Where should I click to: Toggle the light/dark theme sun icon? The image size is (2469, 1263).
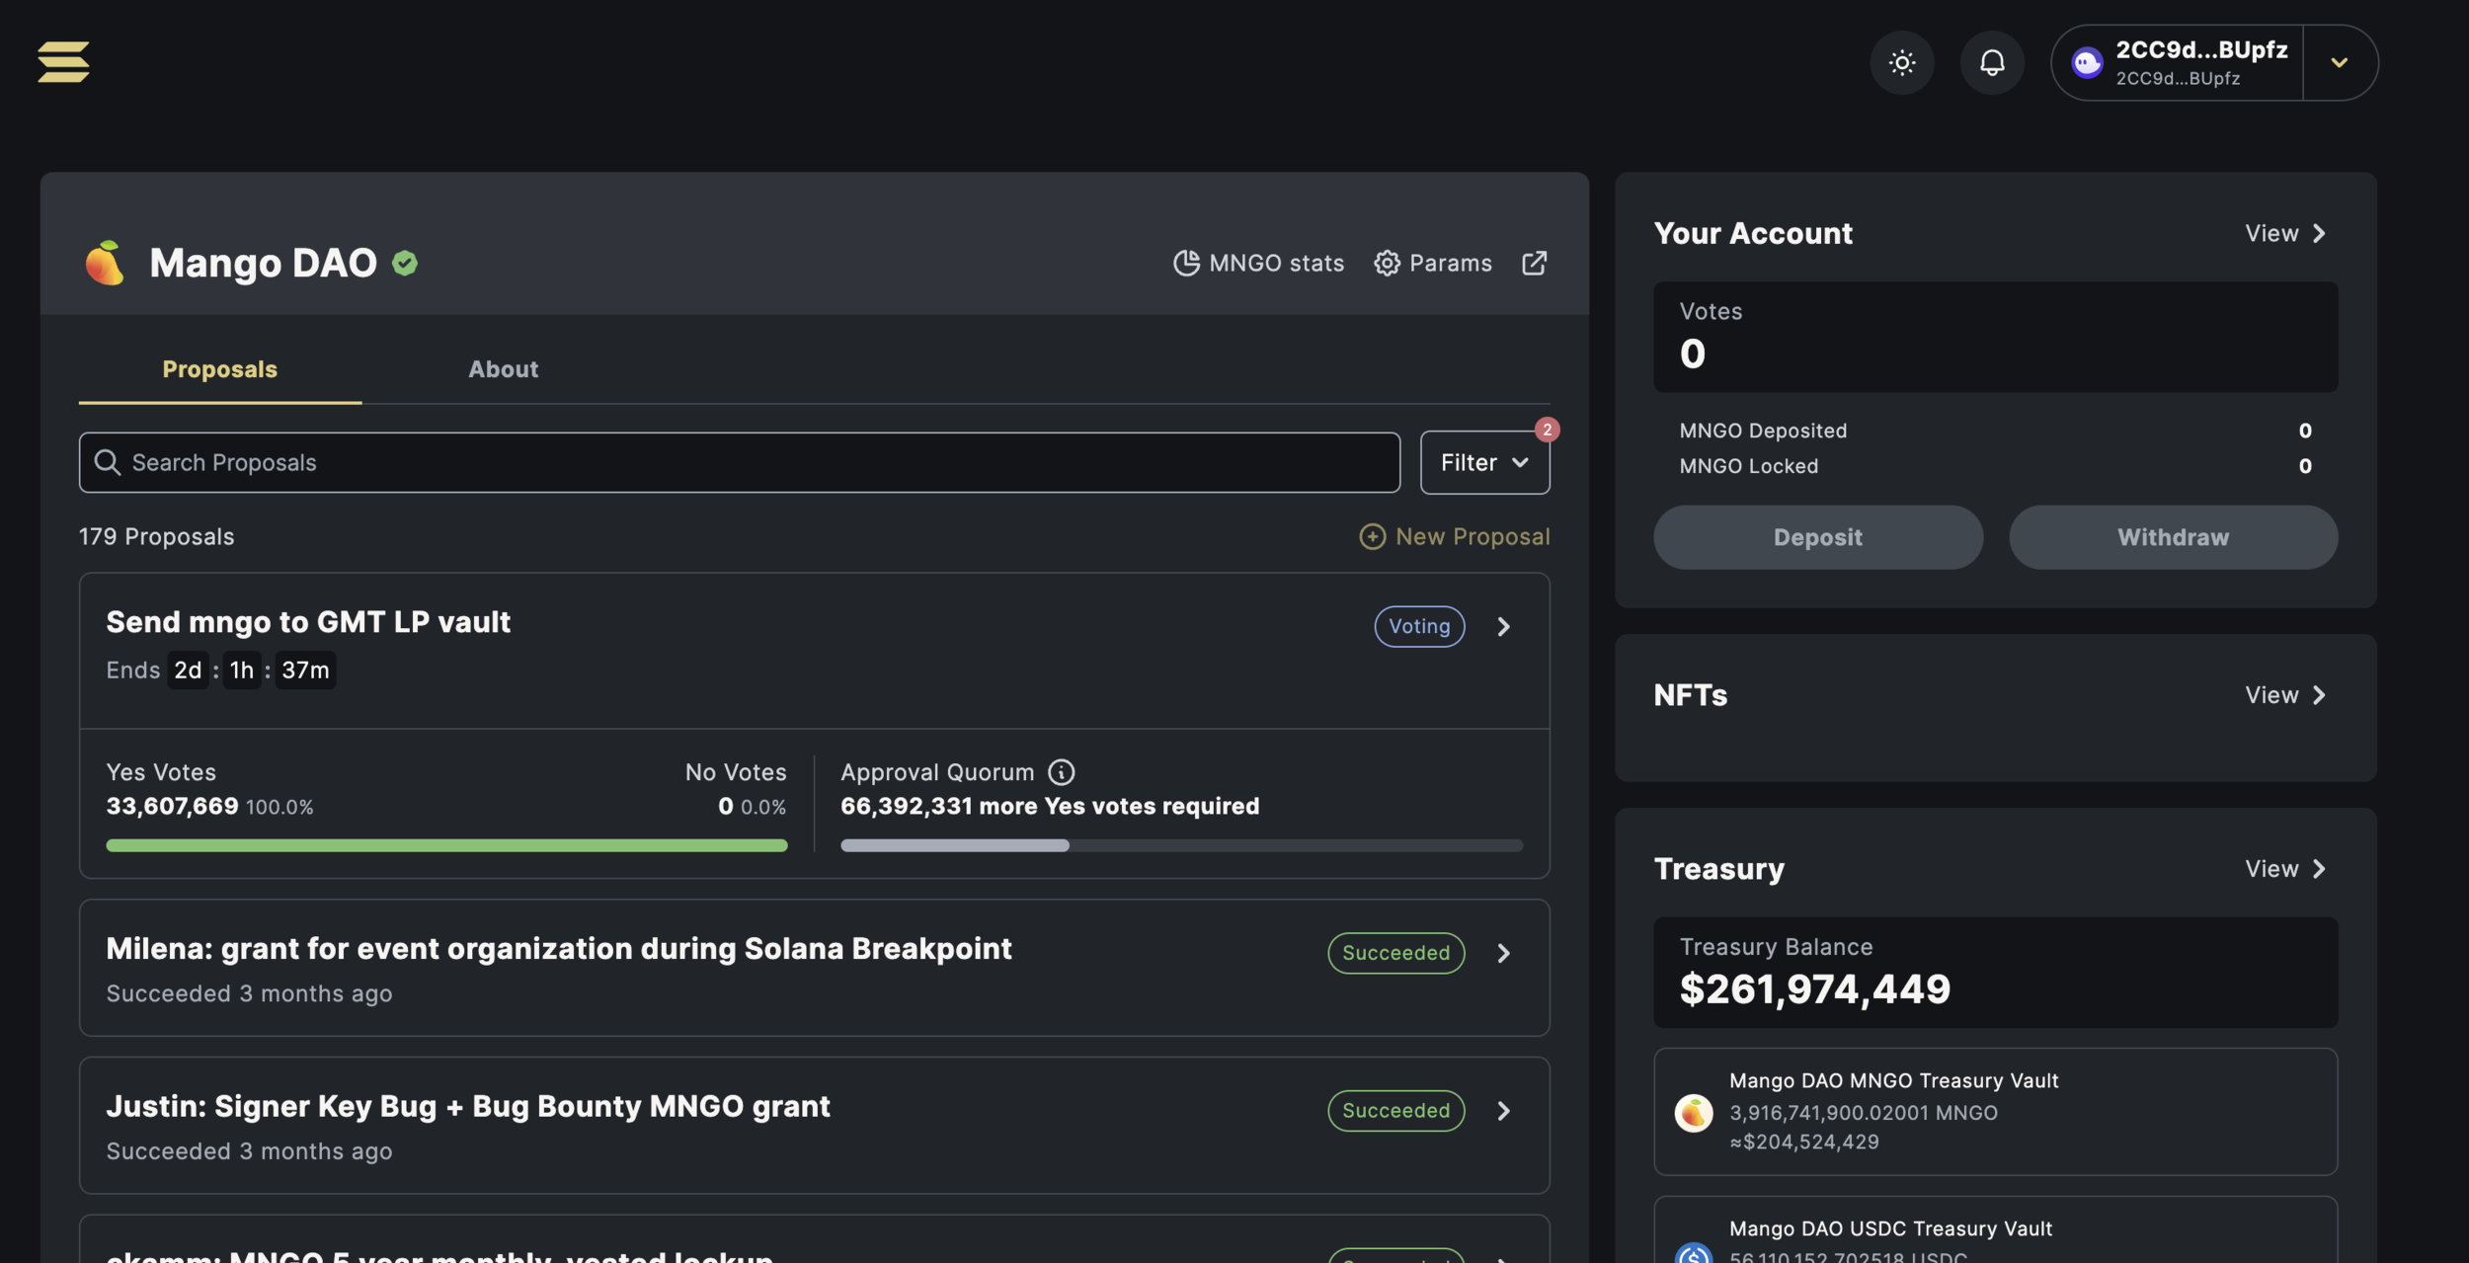1901,62
